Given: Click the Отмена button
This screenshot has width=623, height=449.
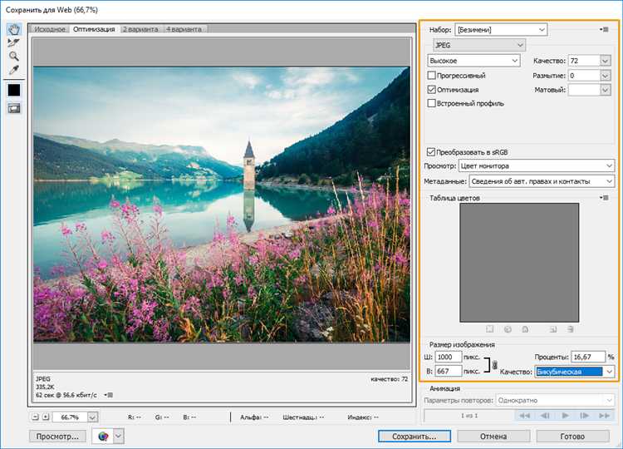Looking at the screenshot, I should click(493, 437).
